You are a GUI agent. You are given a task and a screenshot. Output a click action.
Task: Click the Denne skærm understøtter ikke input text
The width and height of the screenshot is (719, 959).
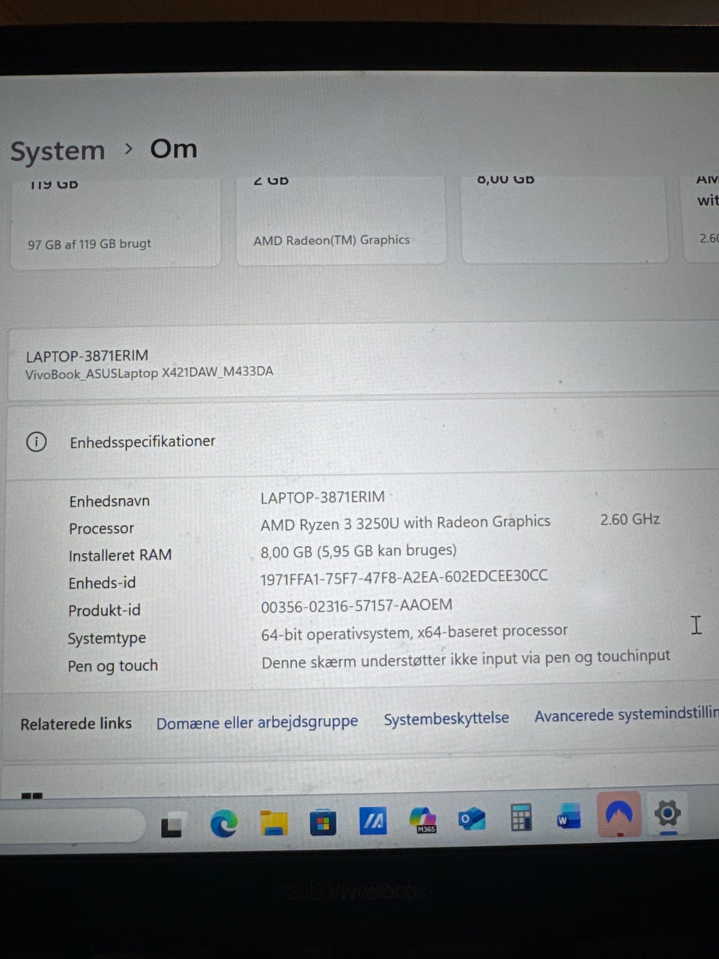[x=466, y=659]
